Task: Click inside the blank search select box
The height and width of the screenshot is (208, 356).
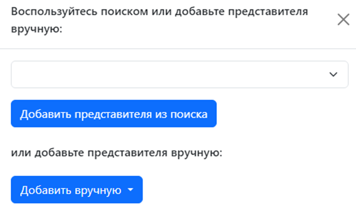Action: tap(167, 75)
